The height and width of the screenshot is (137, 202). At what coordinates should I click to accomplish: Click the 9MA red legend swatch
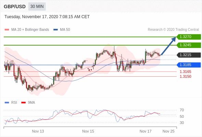(x=23, y=103)
